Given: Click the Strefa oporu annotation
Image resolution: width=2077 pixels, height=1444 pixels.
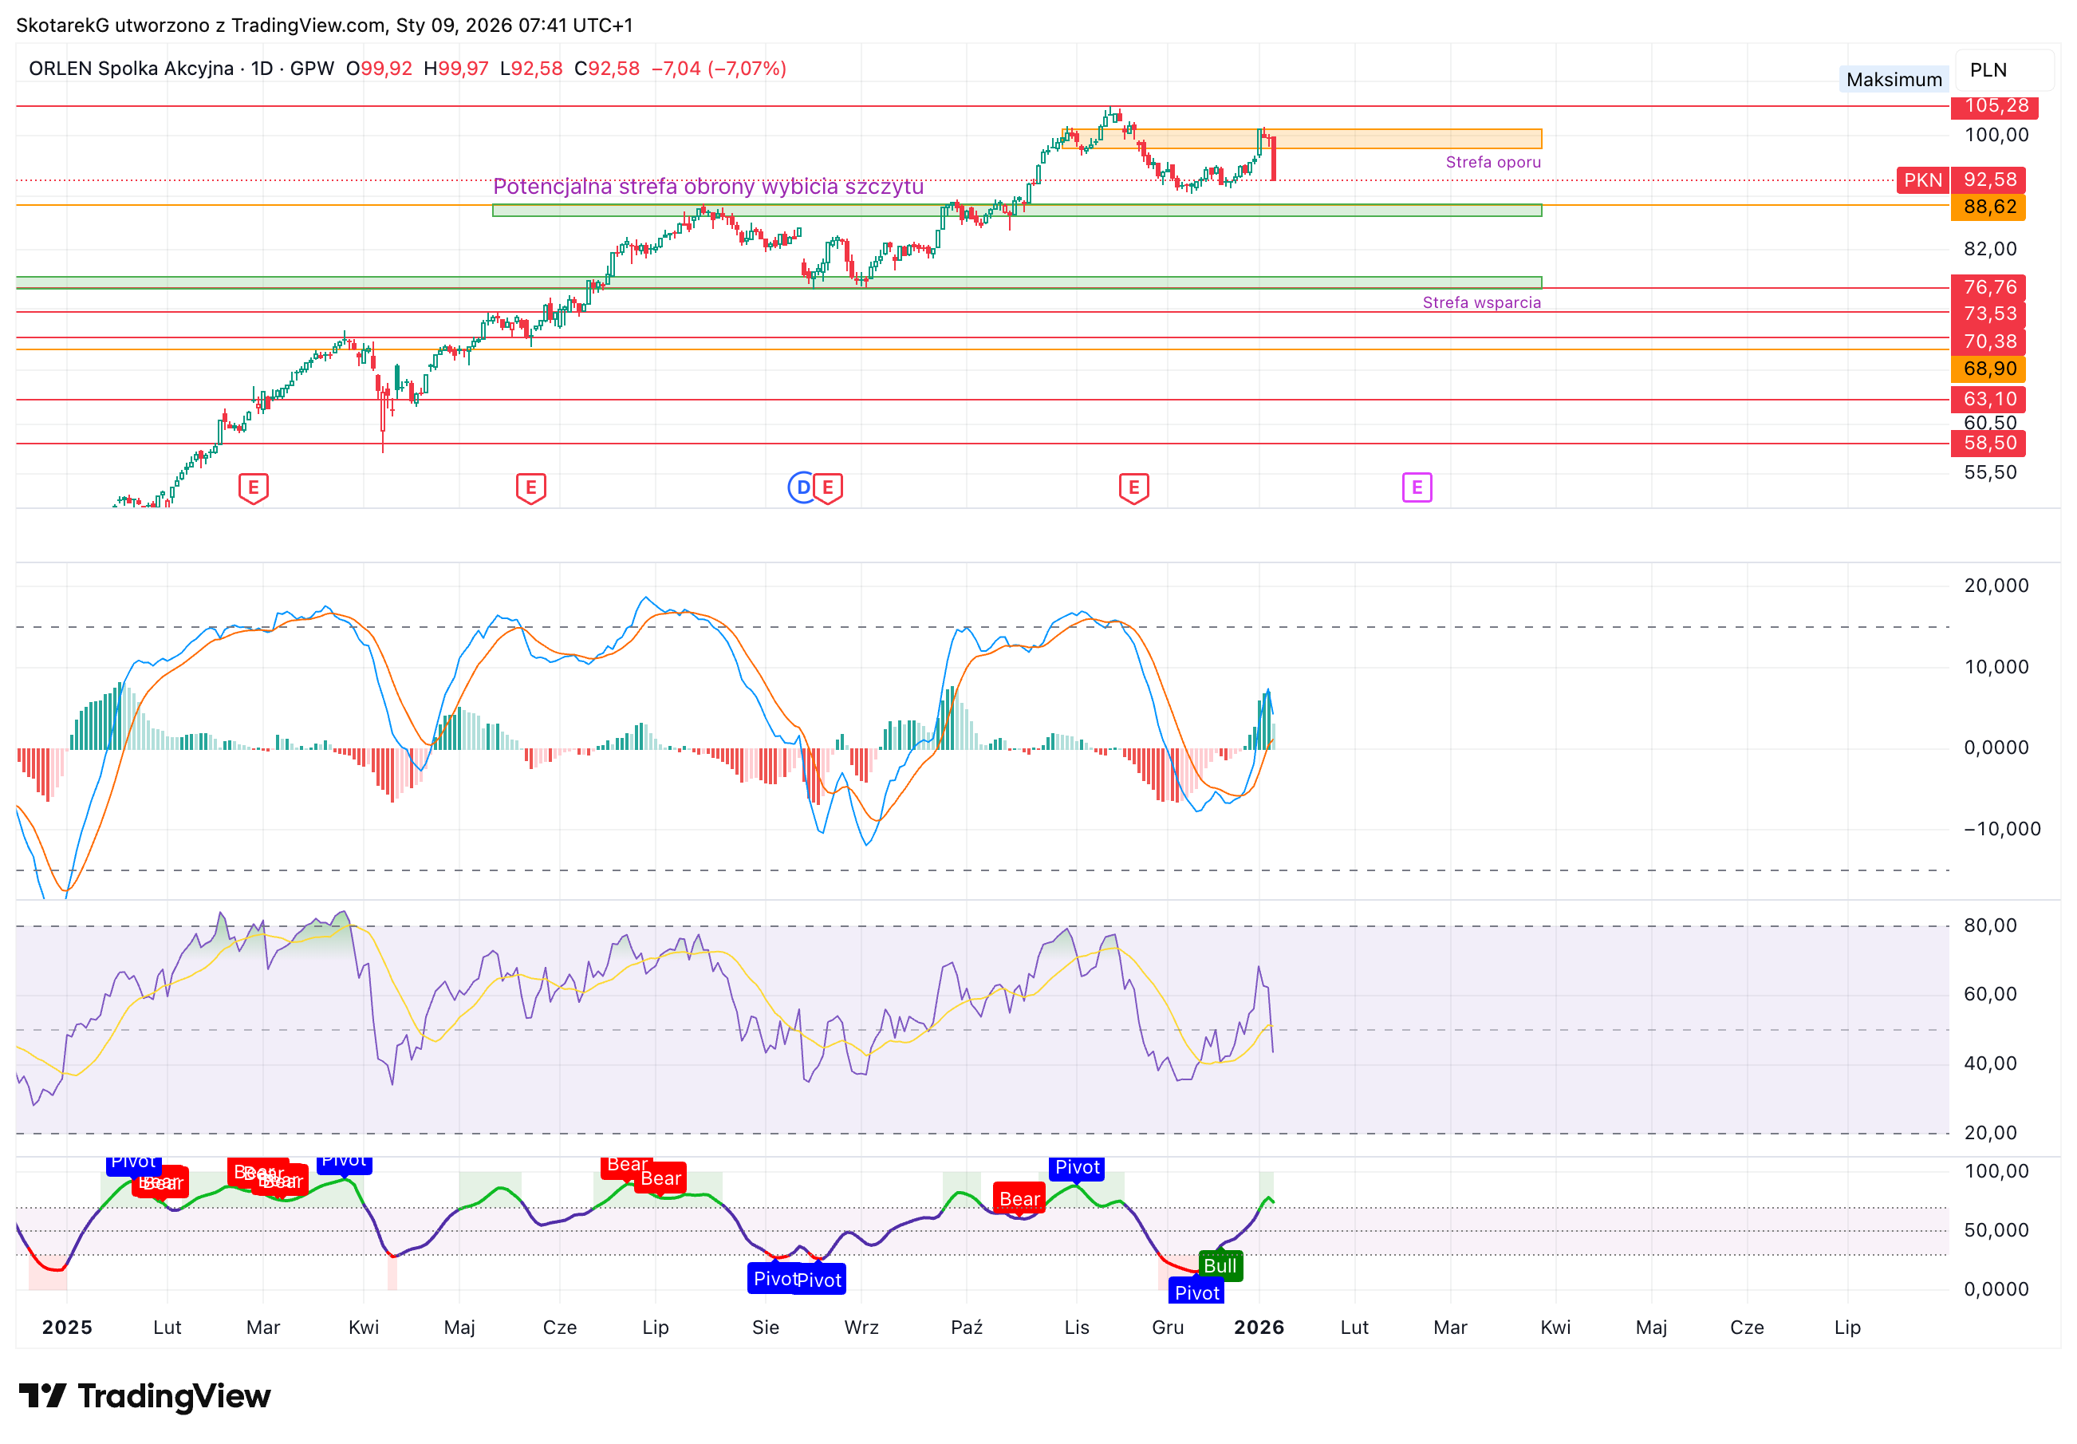Looking at the screenshot, I should (x=1492, y=163).
